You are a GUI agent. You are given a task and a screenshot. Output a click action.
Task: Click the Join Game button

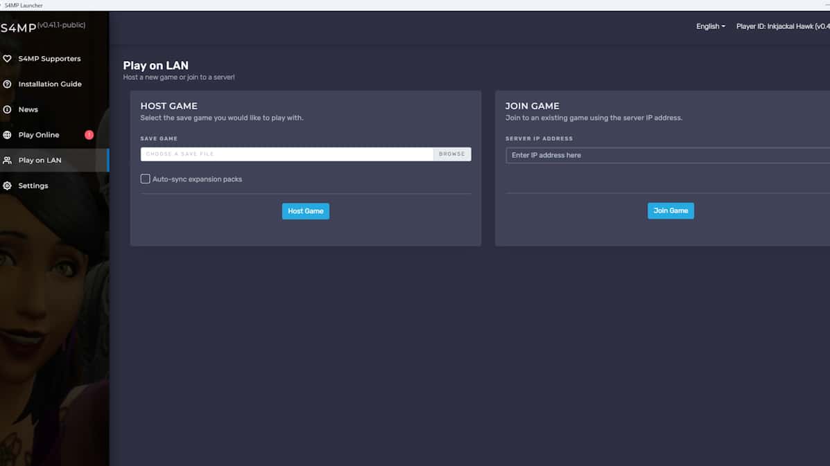click(670, 210)
